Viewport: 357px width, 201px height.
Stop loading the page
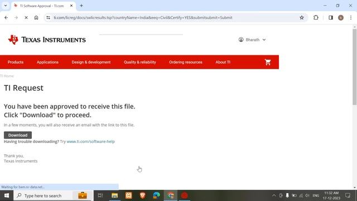click(26, 17)
